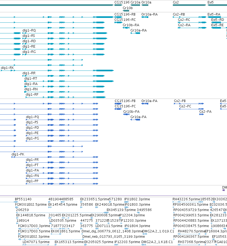Select the Gs2 gene label
Viewport: 227px width, 246px height.
pyautogui.click(x=176, y=2)
